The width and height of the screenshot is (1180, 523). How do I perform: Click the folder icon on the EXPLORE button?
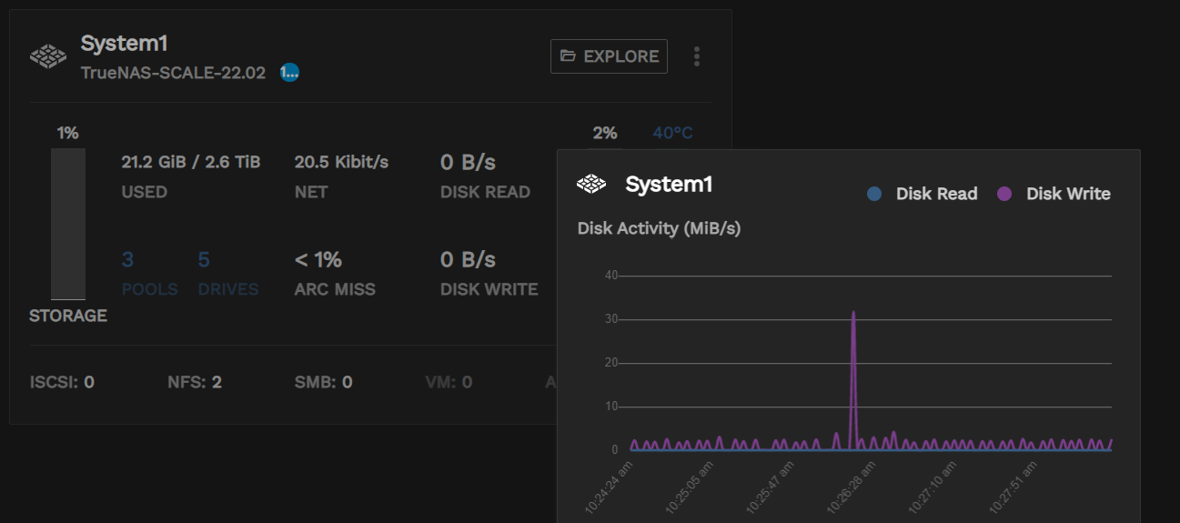568,56
